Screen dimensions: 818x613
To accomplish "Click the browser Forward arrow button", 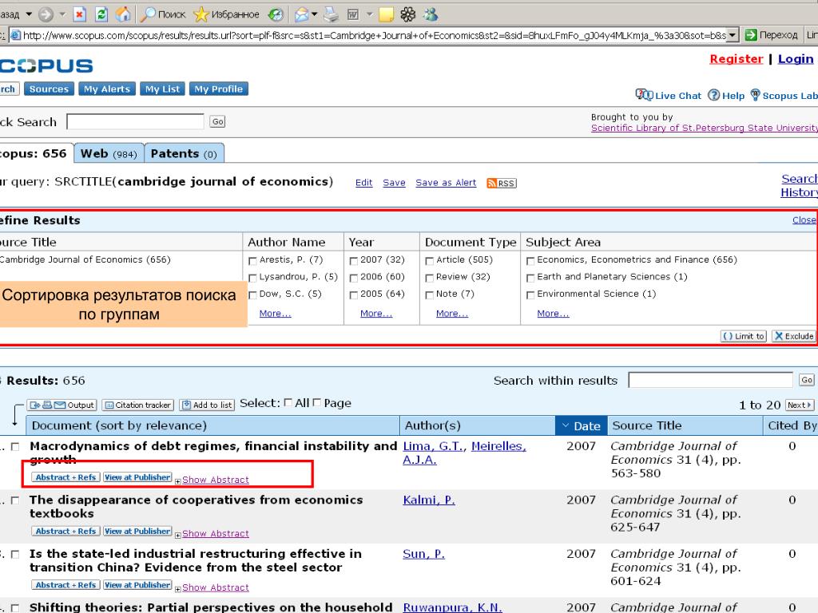I will point(46,14).
